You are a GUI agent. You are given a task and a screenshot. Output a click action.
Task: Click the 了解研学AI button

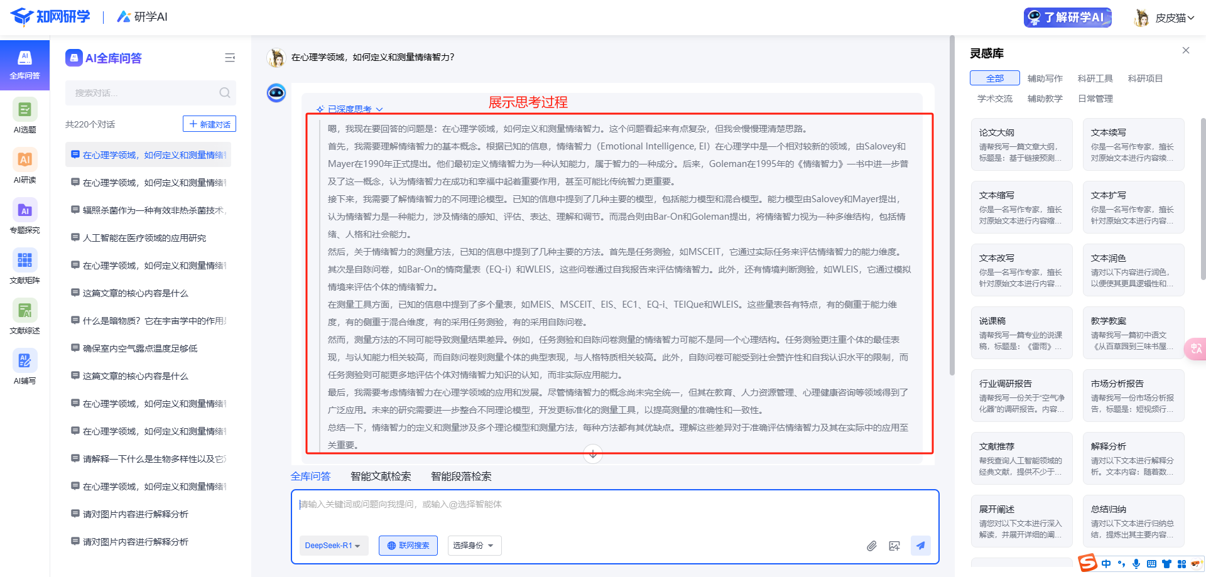click(1067, 18)
